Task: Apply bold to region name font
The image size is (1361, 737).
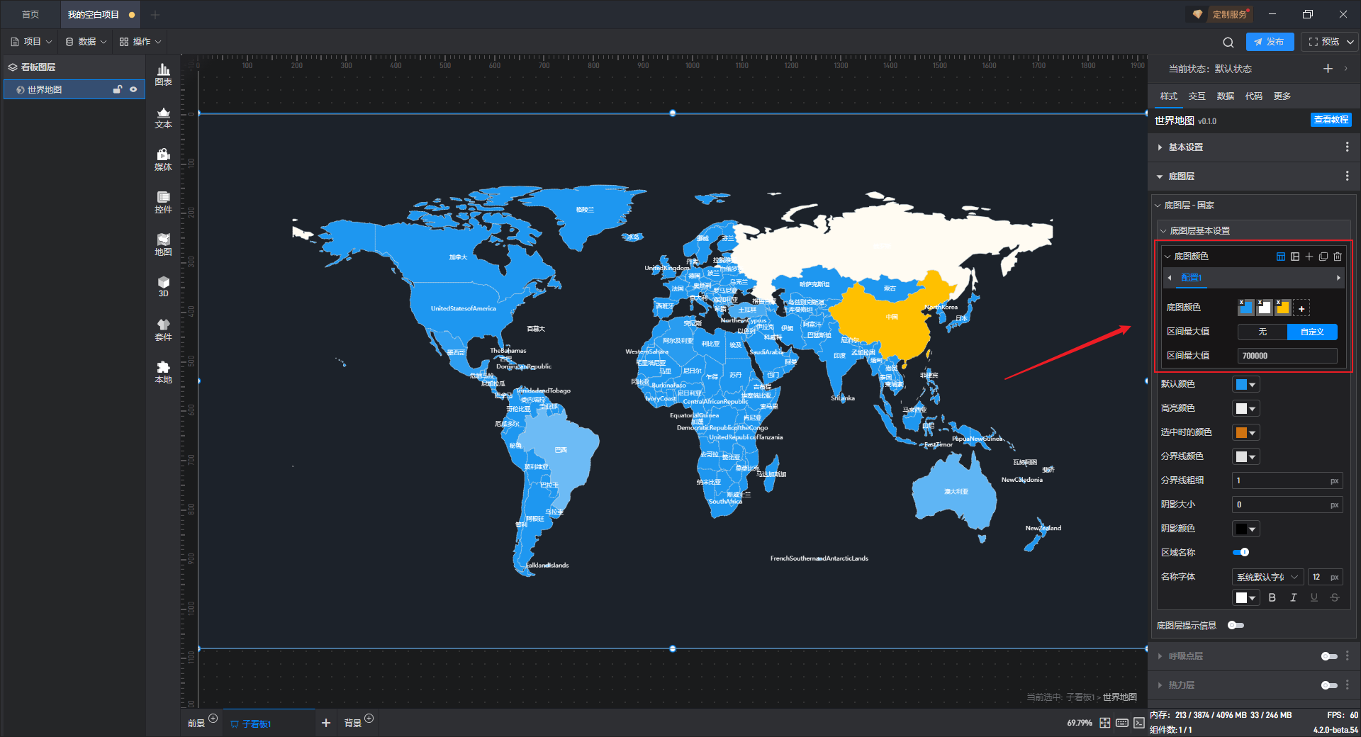Action: [x=1272, y=598]
